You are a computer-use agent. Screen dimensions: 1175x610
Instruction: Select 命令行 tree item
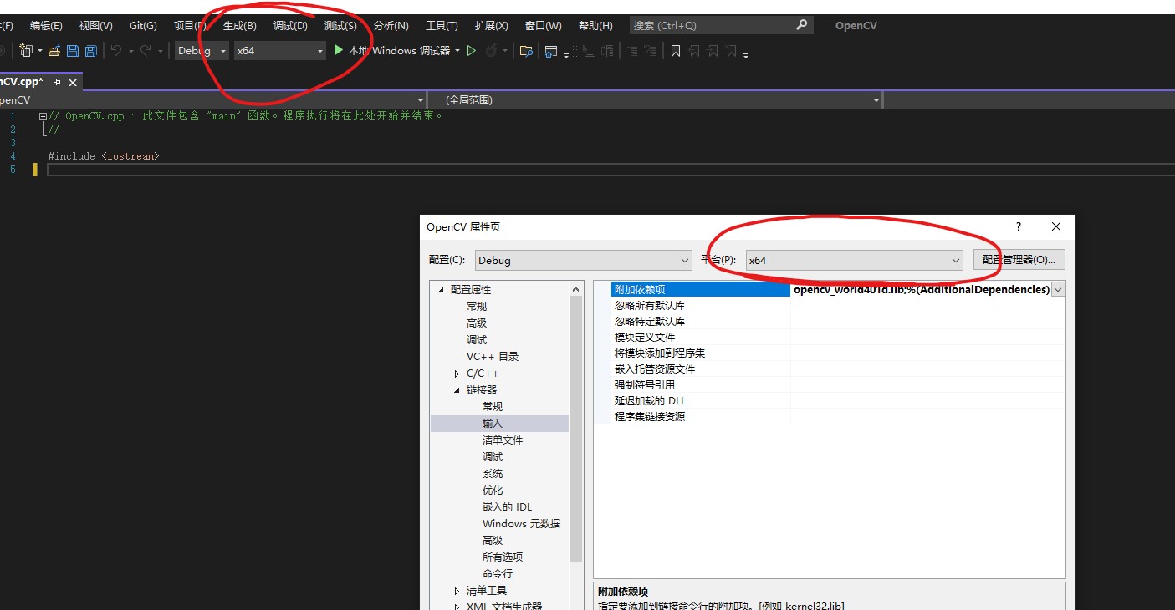tap(498, 574)
